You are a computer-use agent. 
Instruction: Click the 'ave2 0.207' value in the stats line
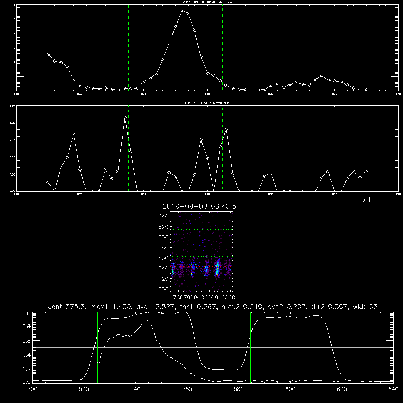(x=287, y=307)
